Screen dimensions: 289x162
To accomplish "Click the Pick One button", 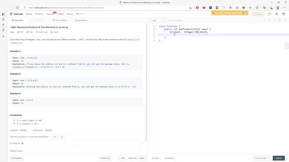I will (105, 158).
